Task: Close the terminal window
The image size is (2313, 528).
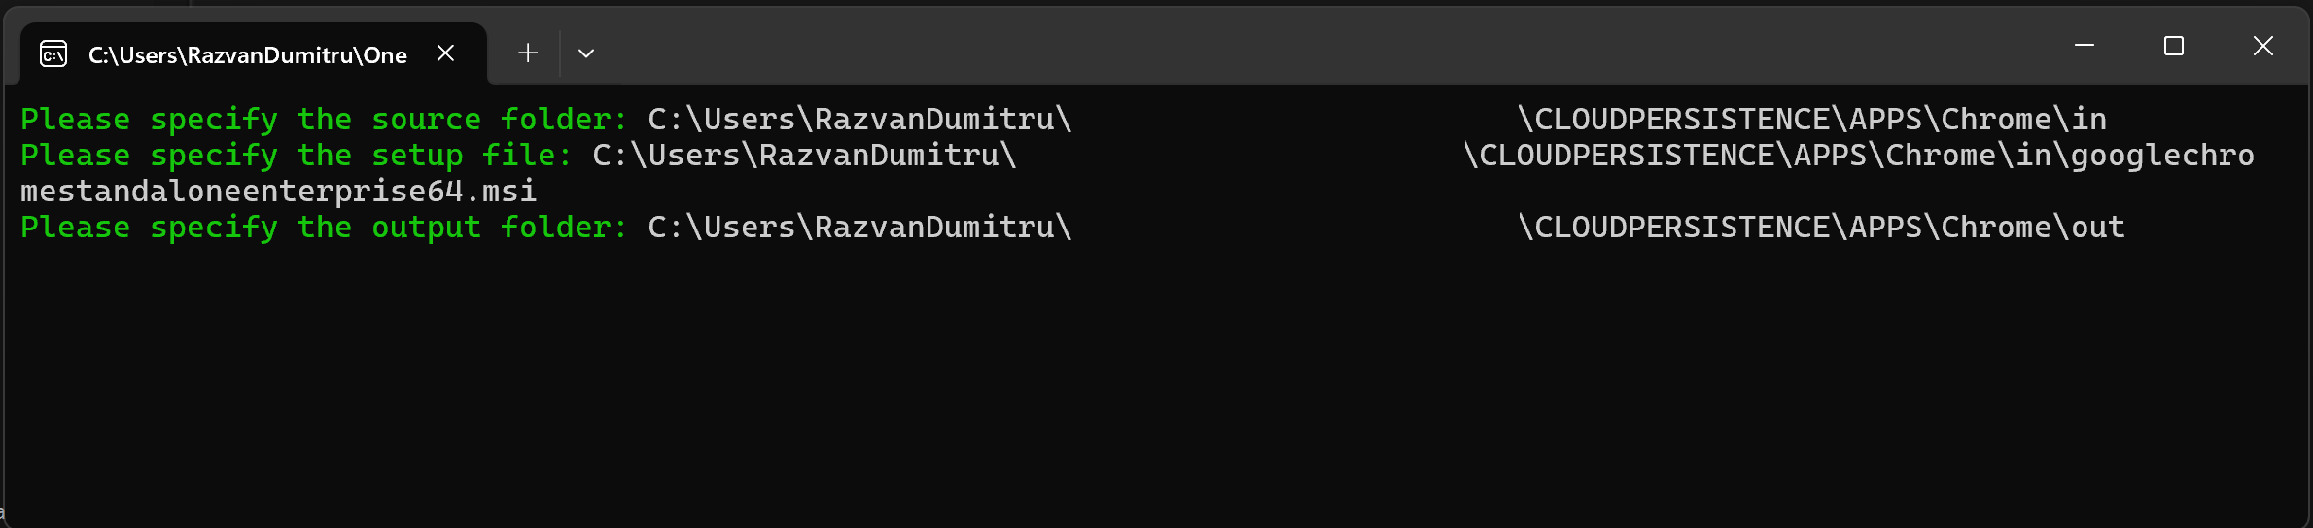Action: 2263,46
